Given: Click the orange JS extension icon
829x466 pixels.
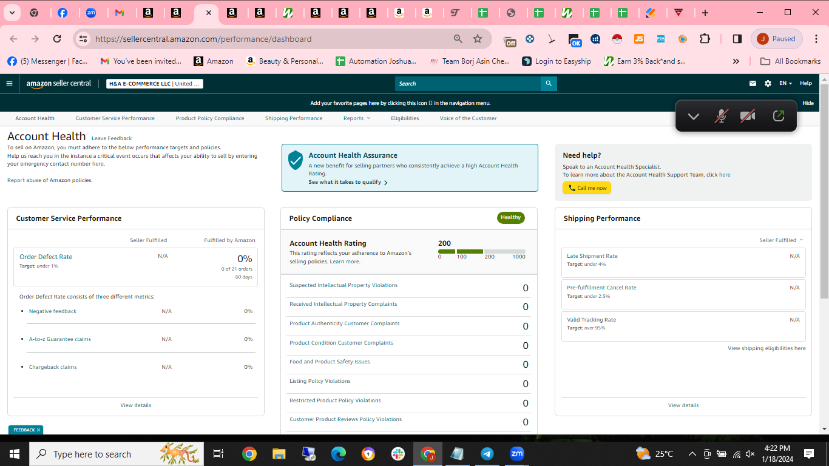Looking at the screenshot, I should [x=639, y=39].
